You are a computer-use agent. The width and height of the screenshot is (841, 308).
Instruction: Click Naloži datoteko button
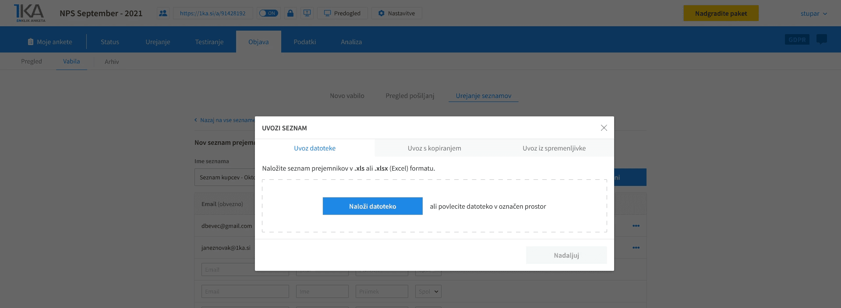click(x=373, y=206)
